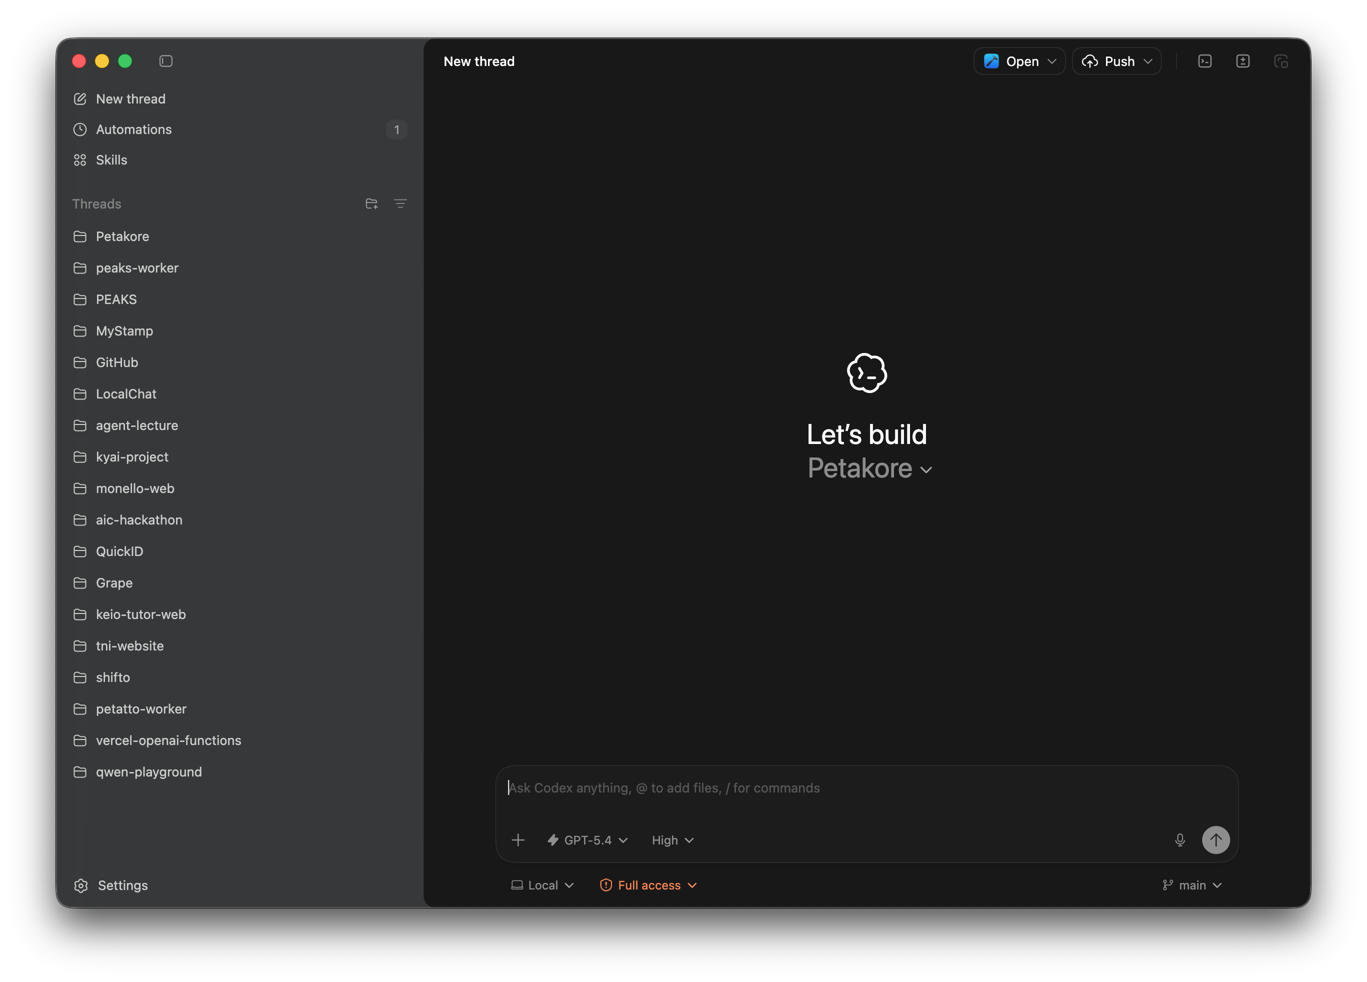The width and height of the screenshot is (1367, 982).
Task: Expand the Open dropdown chevron
Action: pos(1052,61)
